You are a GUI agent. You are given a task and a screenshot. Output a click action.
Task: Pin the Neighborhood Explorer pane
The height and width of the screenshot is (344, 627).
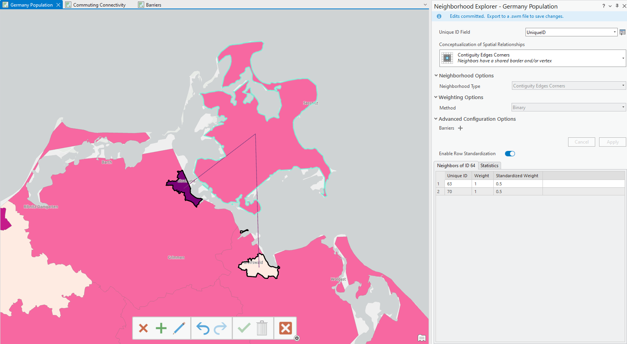pyautogui.click(x=617, y=6)
